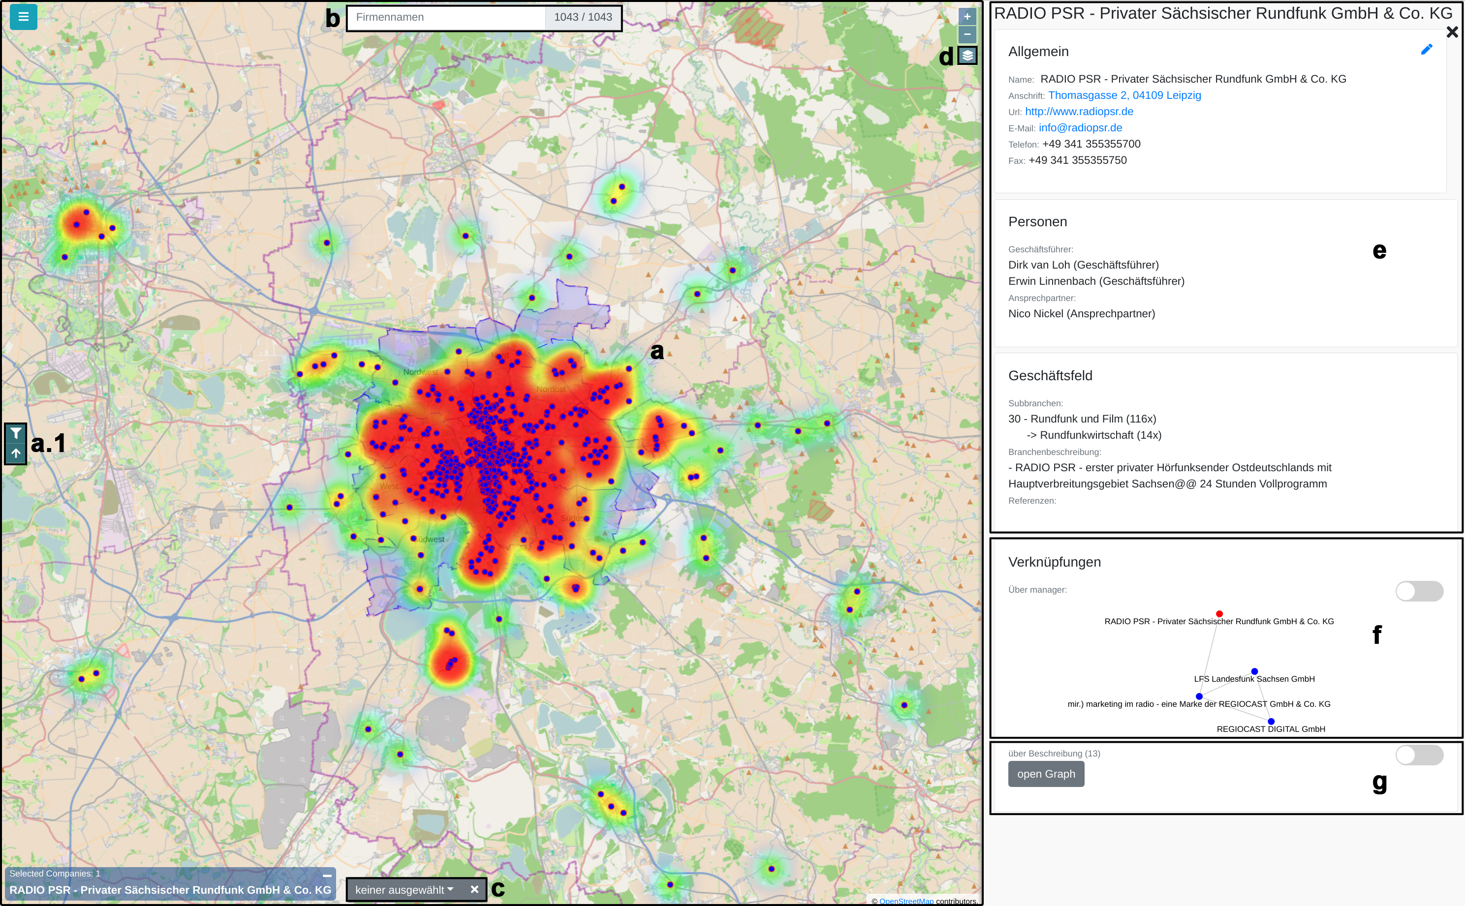Edit Allgemein info with pencil icon
The width and height of the screenshot is (1465, 906).
(1426, 50)
